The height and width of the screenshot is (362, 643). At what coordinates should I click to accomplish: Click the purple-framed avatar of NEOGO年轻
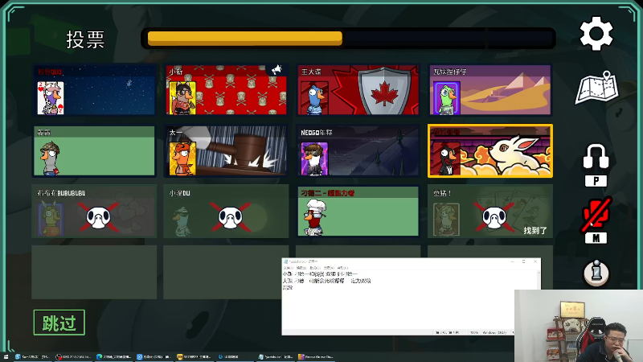click(x=314, y=158)
